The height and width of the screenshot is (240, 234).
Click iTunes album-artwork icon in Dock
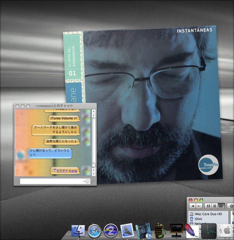pyautogui.click(x=144, y=231)
